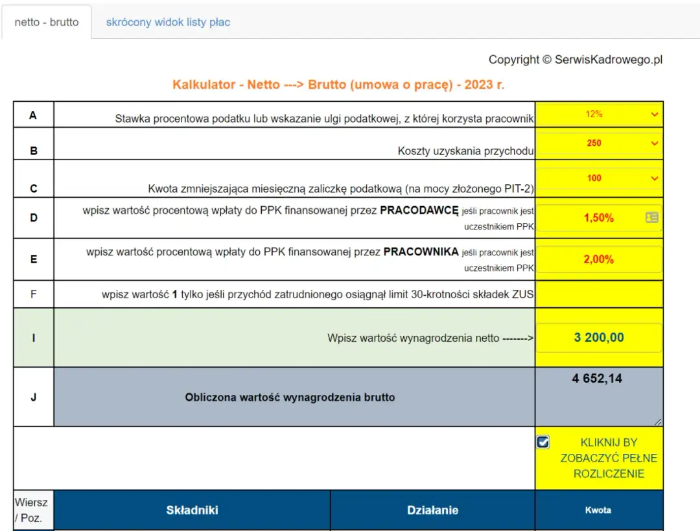The height and width of the screenshot is (531, 700).
Task: Click the Kalkulator Netto Brutto orange heading
Action: click(x=338, y=85)
